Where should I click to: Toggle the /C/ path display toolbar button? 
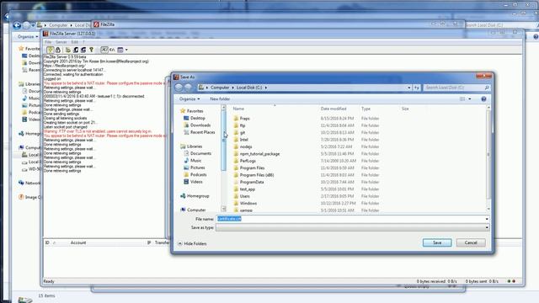(104, 50)
